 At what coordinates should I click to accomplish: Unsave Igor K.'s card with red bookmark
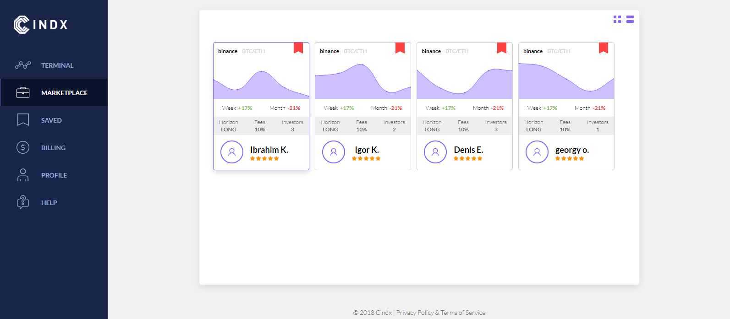click(400, 48)
